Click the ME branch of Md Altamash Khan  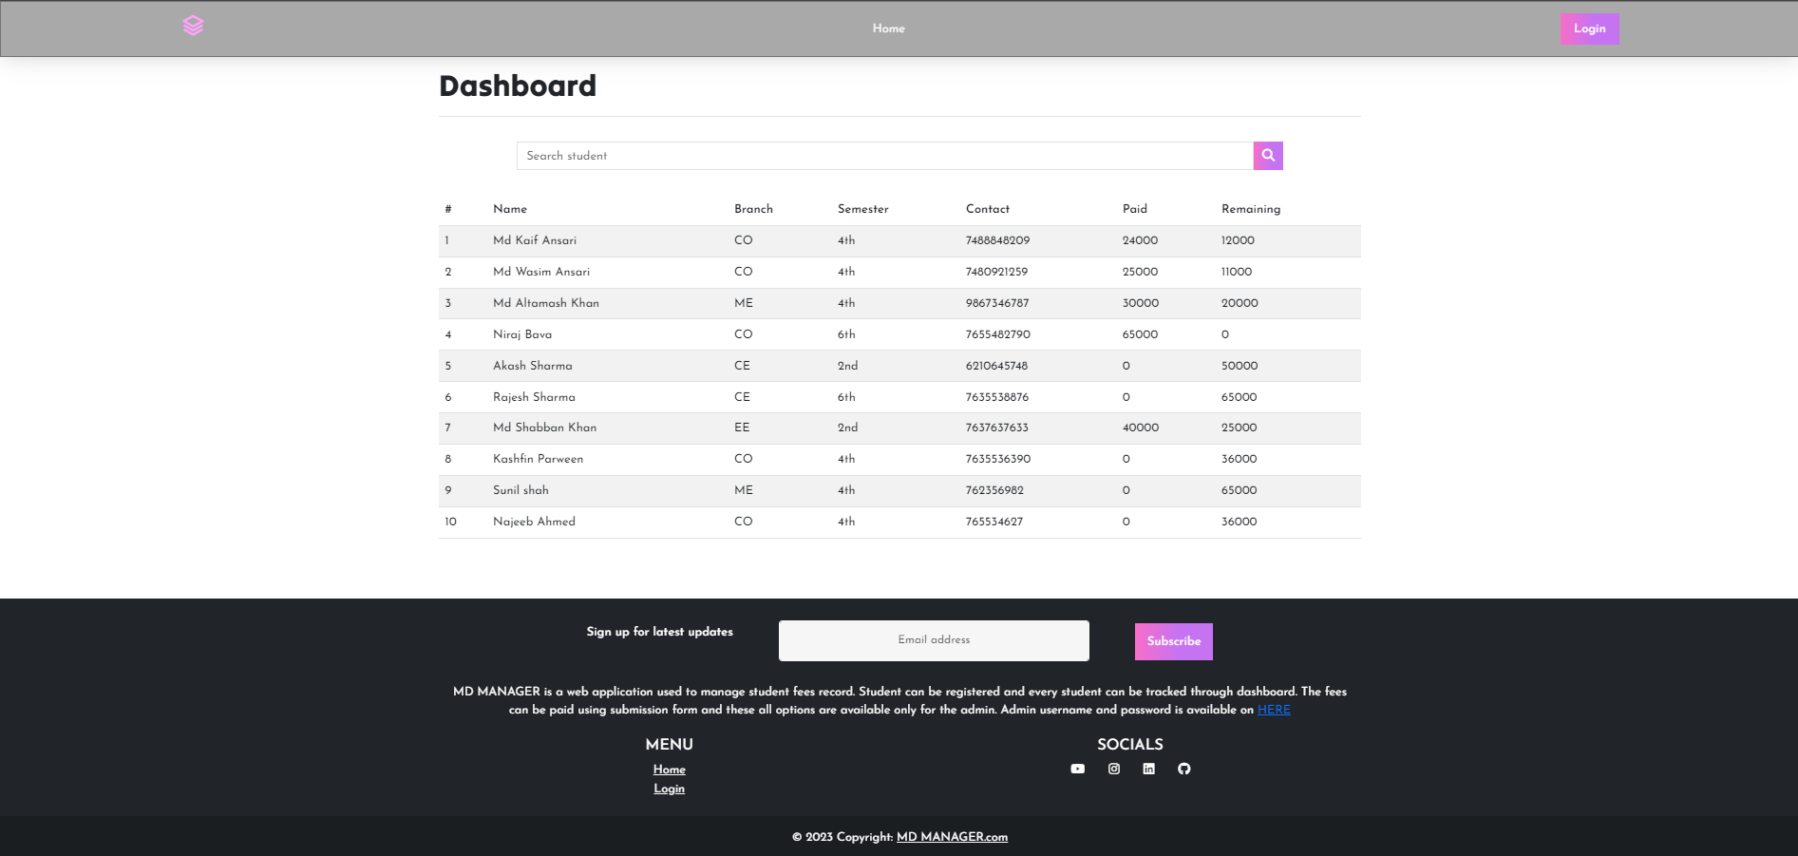(x=744, y=303)
